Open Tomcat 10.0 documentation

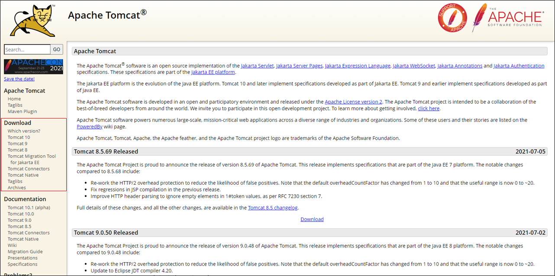tap(21, 214)
